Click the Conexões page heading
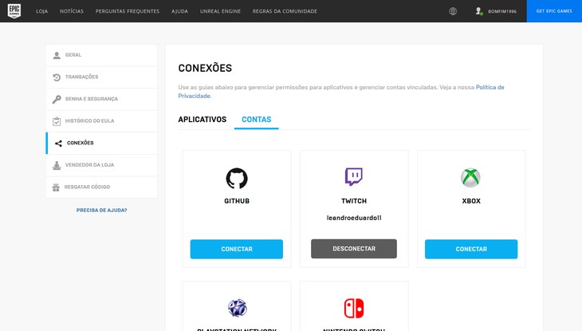582x331 pixels. click(x=205, y=68)
